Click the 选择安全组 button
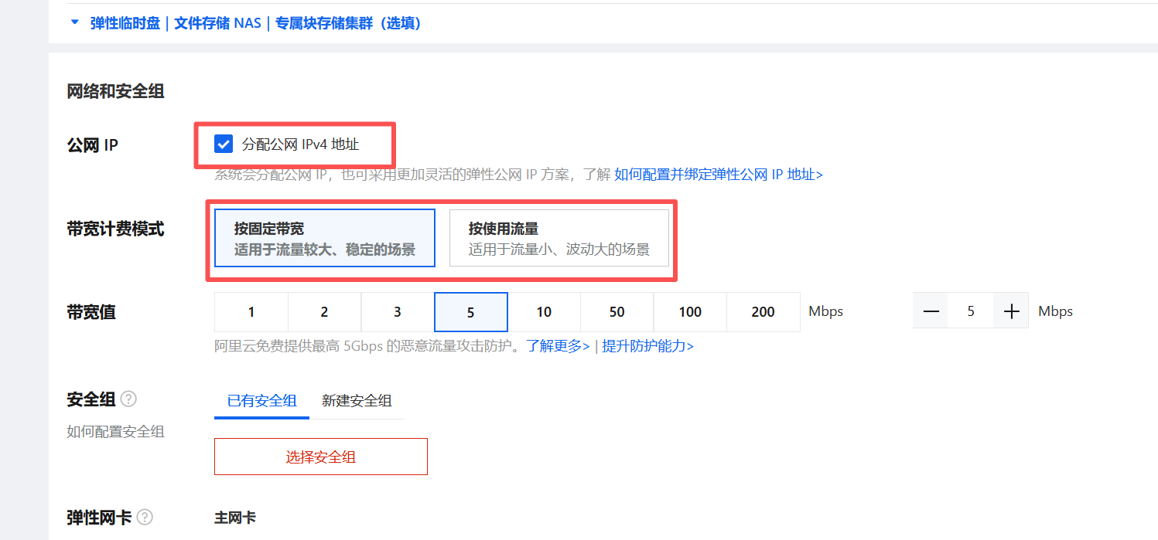 click(x=321, y=457)
